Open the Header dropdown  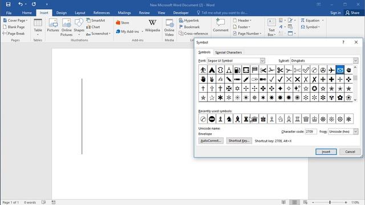(x=242, y=20)
